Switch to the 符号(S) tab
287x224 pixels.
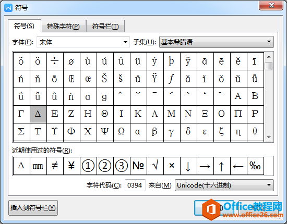[x=24, y=26]
